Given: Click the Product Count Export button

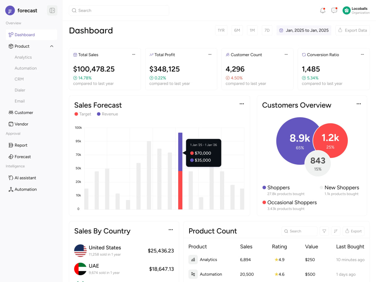Looking at the screenshot, I should pyautogui.click(x=353, y=231).
